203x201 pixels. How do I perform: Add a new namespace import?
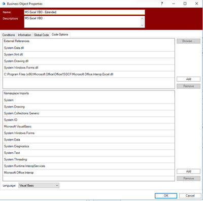coord(188,172)
